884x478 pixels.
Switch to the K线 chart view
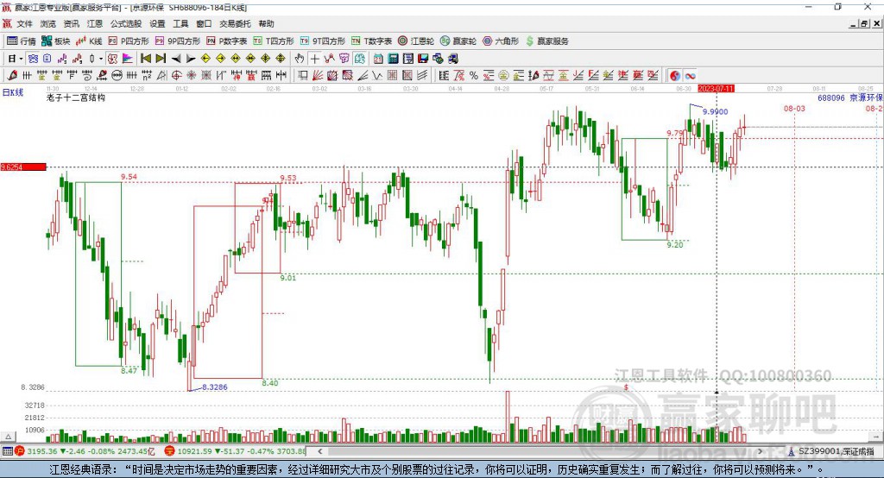tap(89, 41)
